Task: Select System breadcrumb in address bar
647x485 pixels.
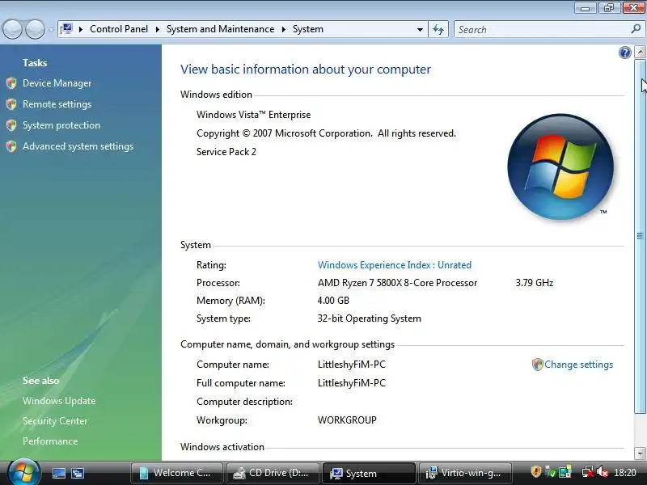Action: click(x=308, y=29)
